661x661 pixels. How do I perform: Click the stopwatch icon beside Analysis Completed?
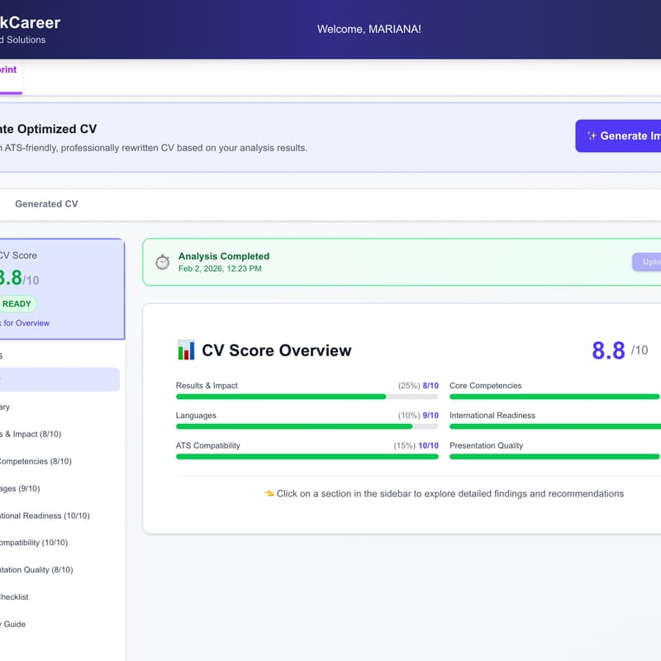(163, 262)
